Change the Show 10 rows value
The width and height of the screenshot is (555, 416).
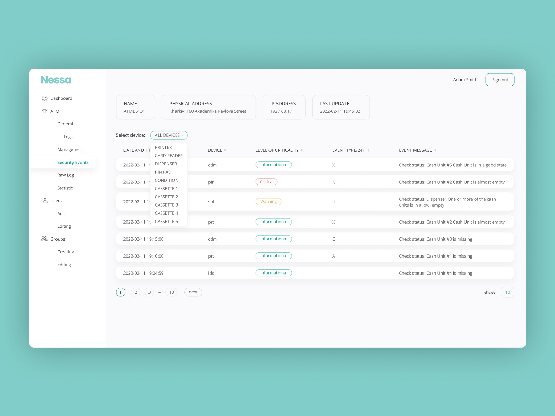(x=507, y=292)
